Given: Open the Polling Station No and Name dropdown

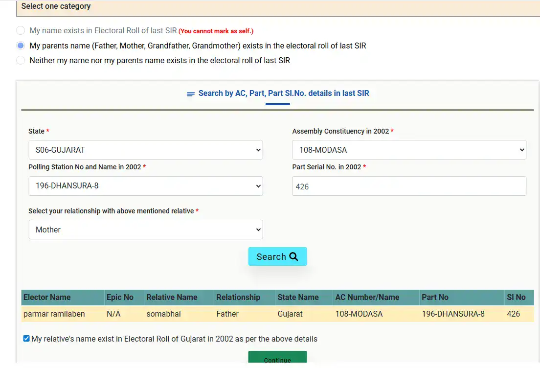Looking at the screenshot, I should (145, 186).
